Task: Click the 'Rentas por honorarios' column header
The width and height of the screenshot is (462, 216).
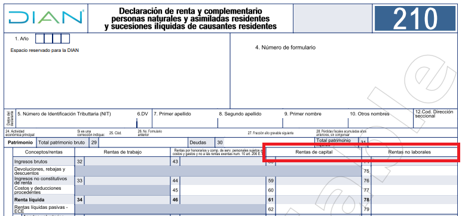Action: point(218,152)
